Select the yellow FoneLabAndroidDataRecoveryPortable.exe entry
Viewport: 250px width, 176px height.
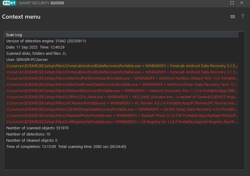(121, 66)
